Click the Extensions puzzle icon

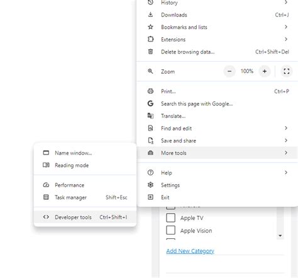point(150,39)
